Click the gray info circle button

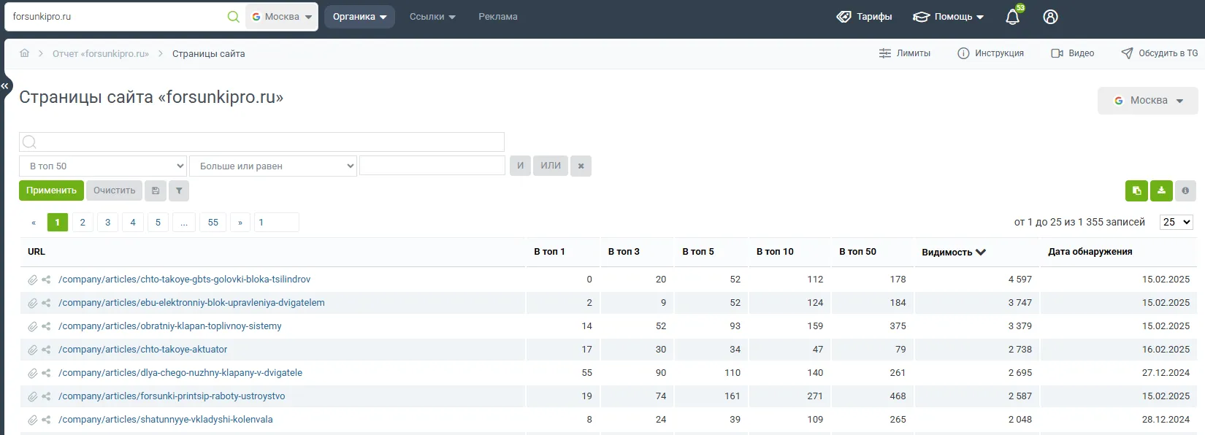click(1185, 190)
